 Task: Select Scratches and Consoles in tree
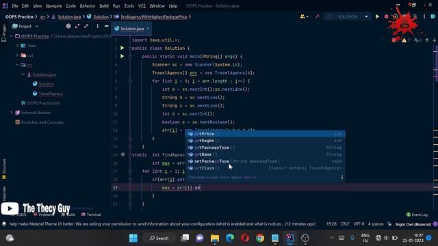(x=42, y=122)
